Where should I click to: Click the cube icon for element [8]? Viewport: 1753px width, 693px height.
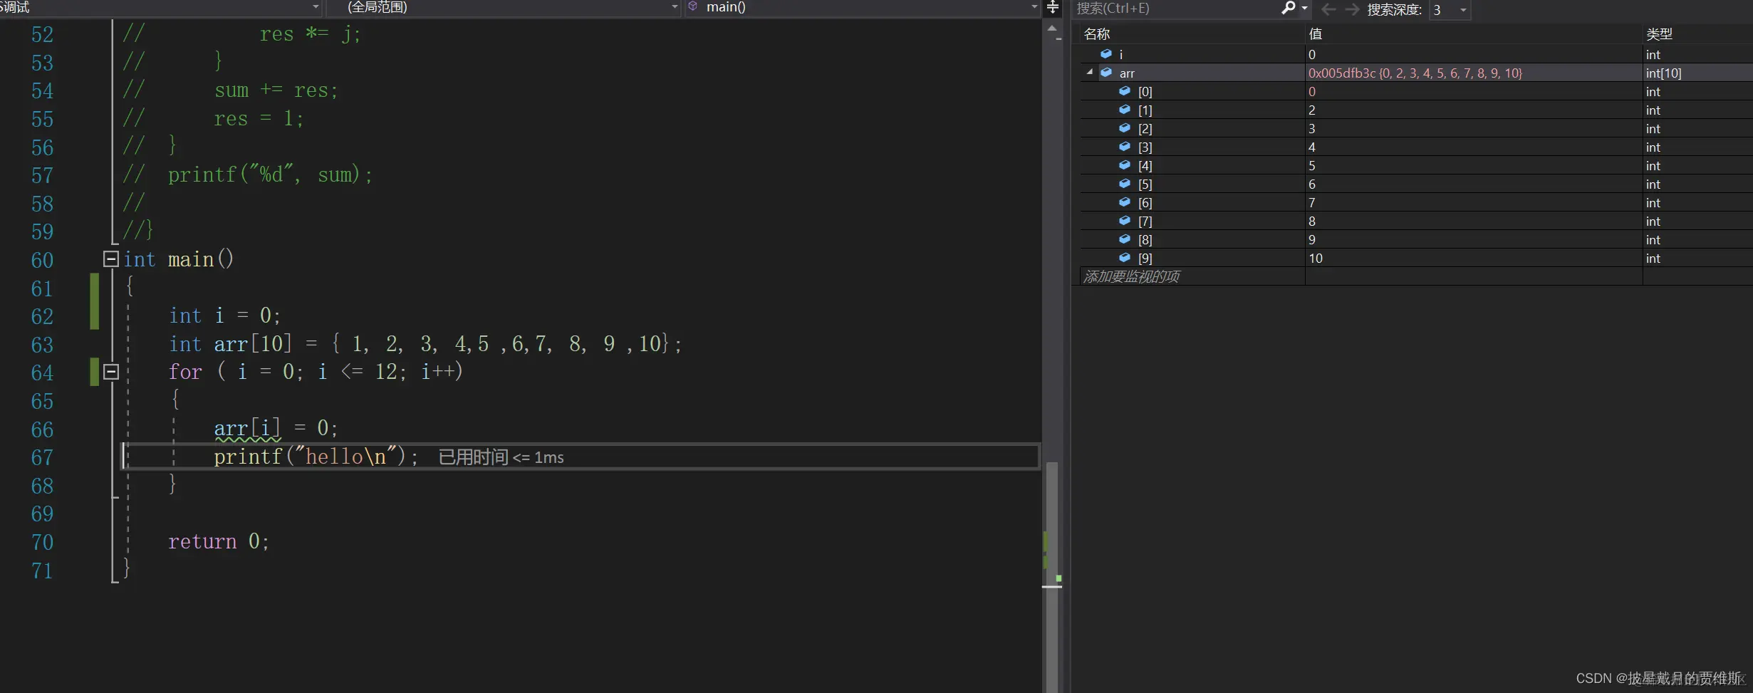tap(1125, 239)
